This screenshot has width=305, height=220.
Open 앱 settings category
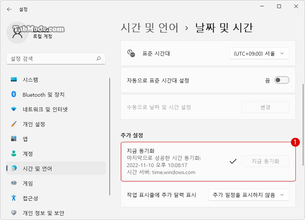pos(25,139)
